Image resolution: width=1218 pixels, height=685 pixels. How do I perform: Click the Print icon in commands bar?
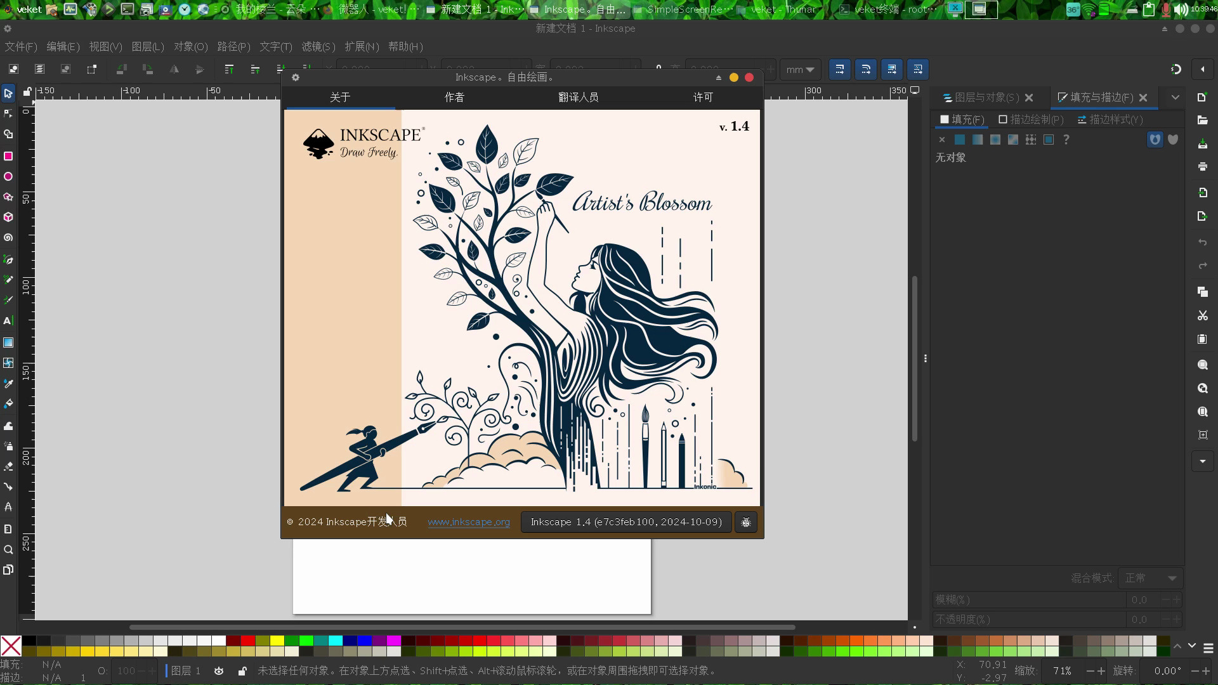pyautogui.click(x=1202, y=167)
